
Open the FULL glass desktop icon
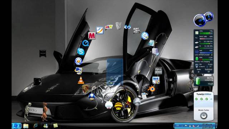point(159,71)
